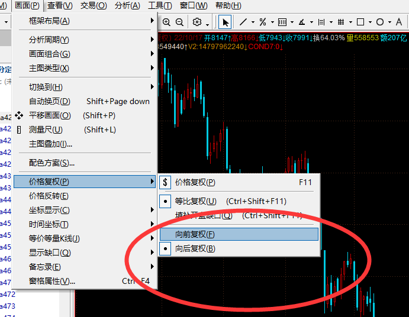409x317 pixels.
Task: Expand 时间坐标(T) submenu
Action: coord(85,225)
